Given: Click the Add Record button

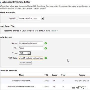Looking at the screenshot, I should (x=25, y=63).
